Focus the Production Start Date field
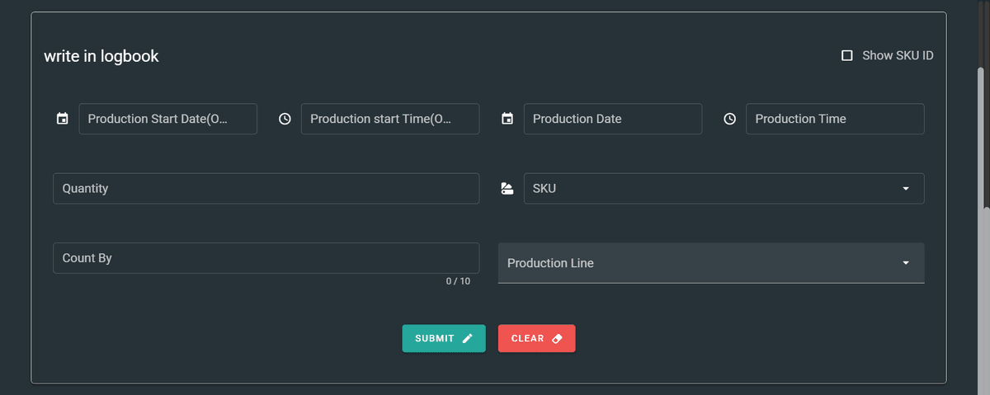This screenshot has height=395, width=990. point(167,119)
